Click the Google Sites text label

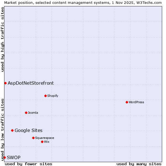pos(28,130)
